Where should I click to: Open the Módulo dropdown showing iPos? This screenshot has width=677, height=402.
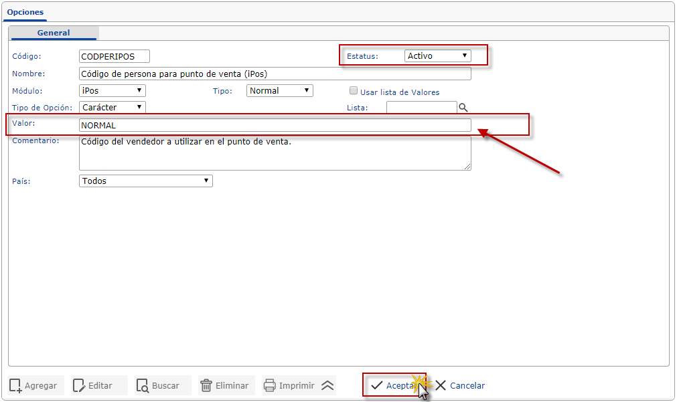click(x=112, y=90)
